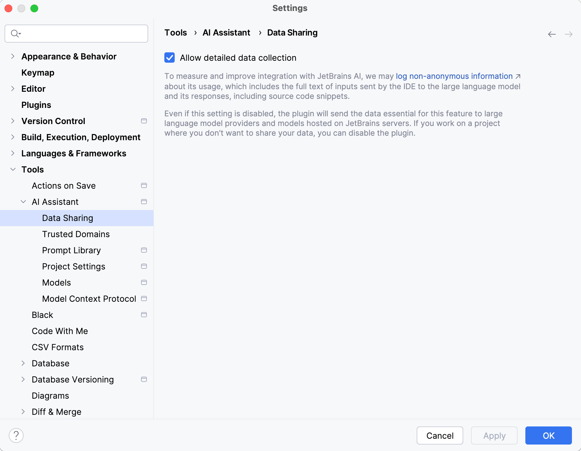The image size is (581, 451).
Task: Click the modified-settings icon beside Version Control
Action: [144, 121]
